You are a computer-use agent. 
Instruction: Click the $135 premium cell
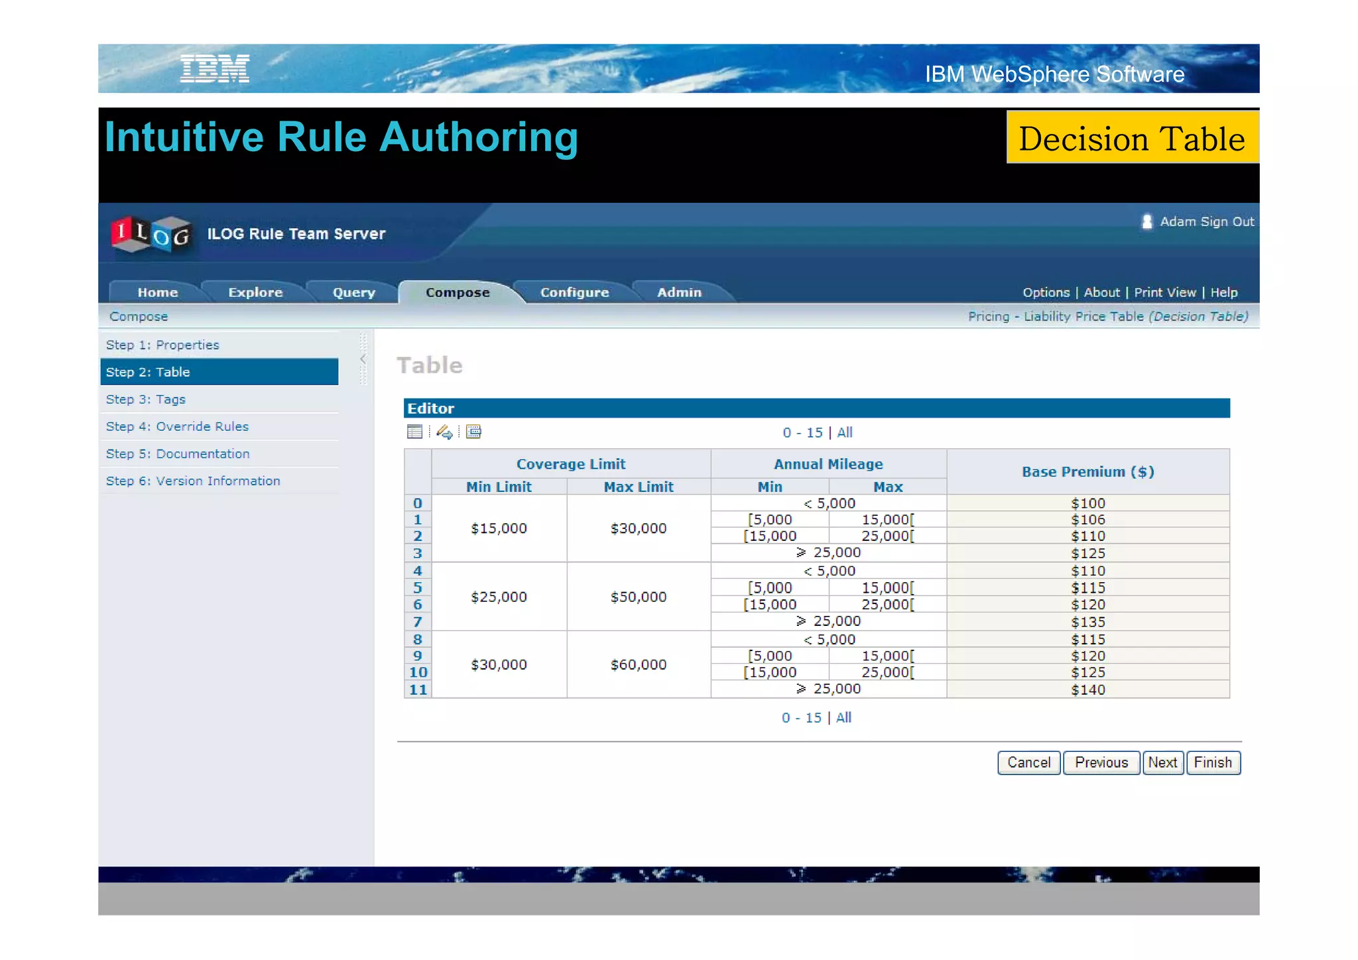1087,622
